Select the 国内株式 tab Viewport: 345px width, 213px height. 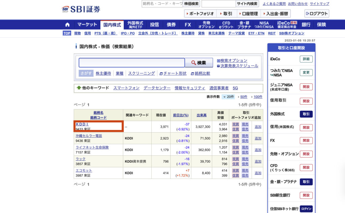click(112, 25)
